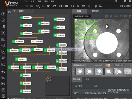Open the 帮助 menu in menu bar
The image size is (132, 99).
[x=53, y=1]
